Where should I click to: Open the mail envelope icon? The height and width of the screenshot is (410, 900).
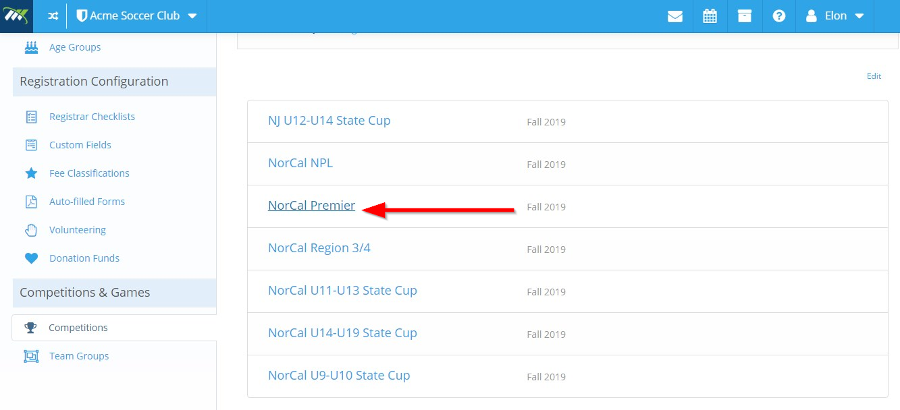pyautogui.click(x=675, y=16)
